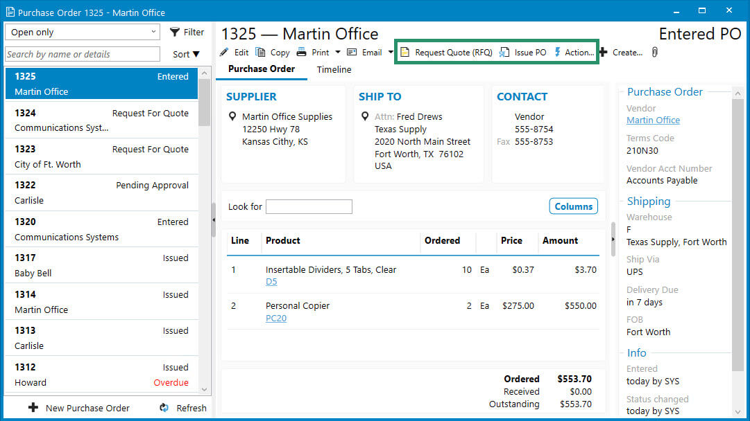The width and height of the screenshot is (750, 421).
Task: Click the Columns button
Action: pyautogui.click(x=574, y=206)
